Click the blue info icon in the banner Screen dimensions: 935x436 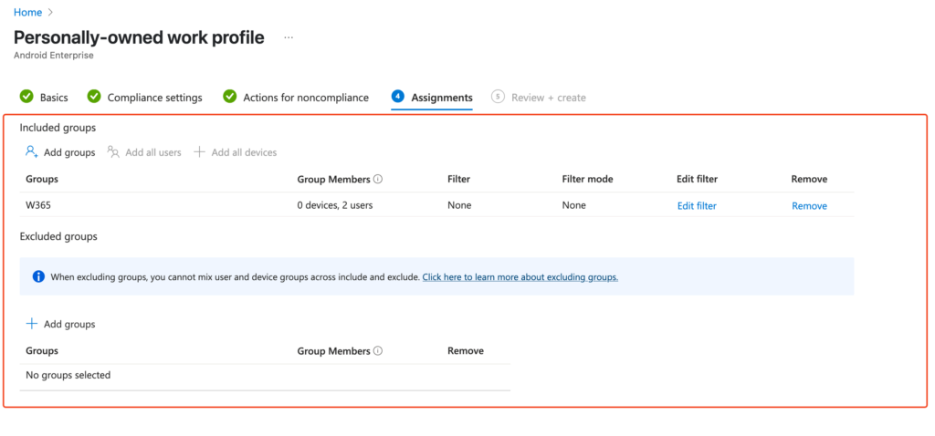(x=38, y=276)
